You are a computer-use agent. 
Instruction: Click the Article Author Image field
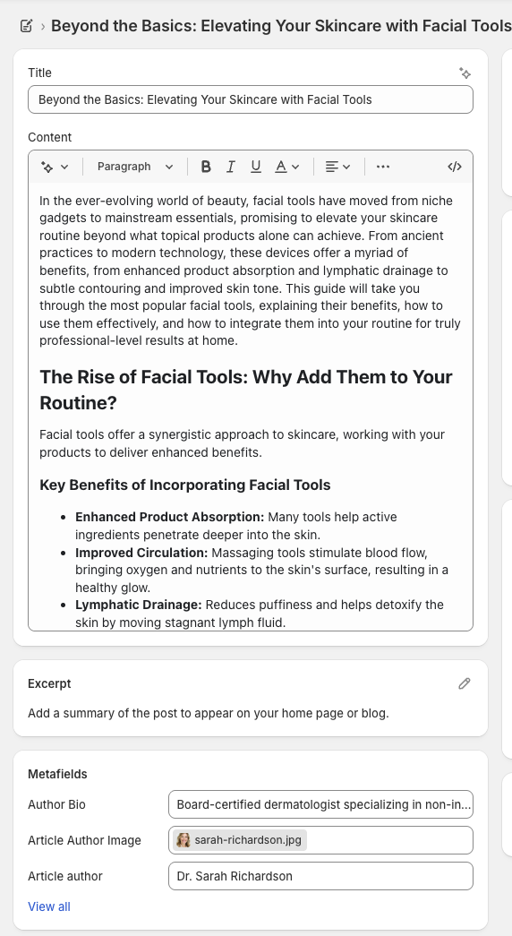coord(321,840)
